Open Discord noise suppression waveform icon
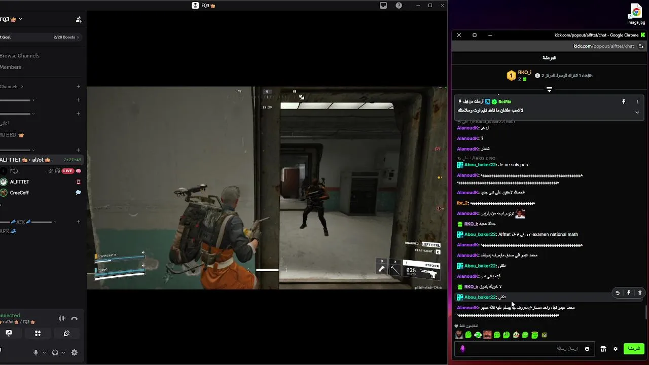The width and height of the screenshot is (649, 365). click(62, 318)
